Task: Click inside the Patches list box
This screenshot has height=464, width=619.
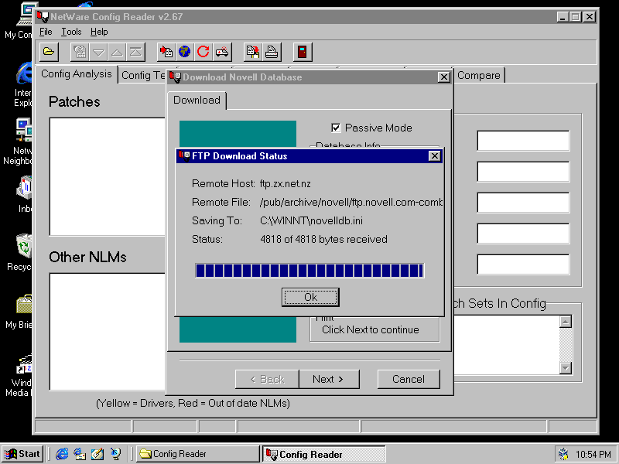Action: 108,176
